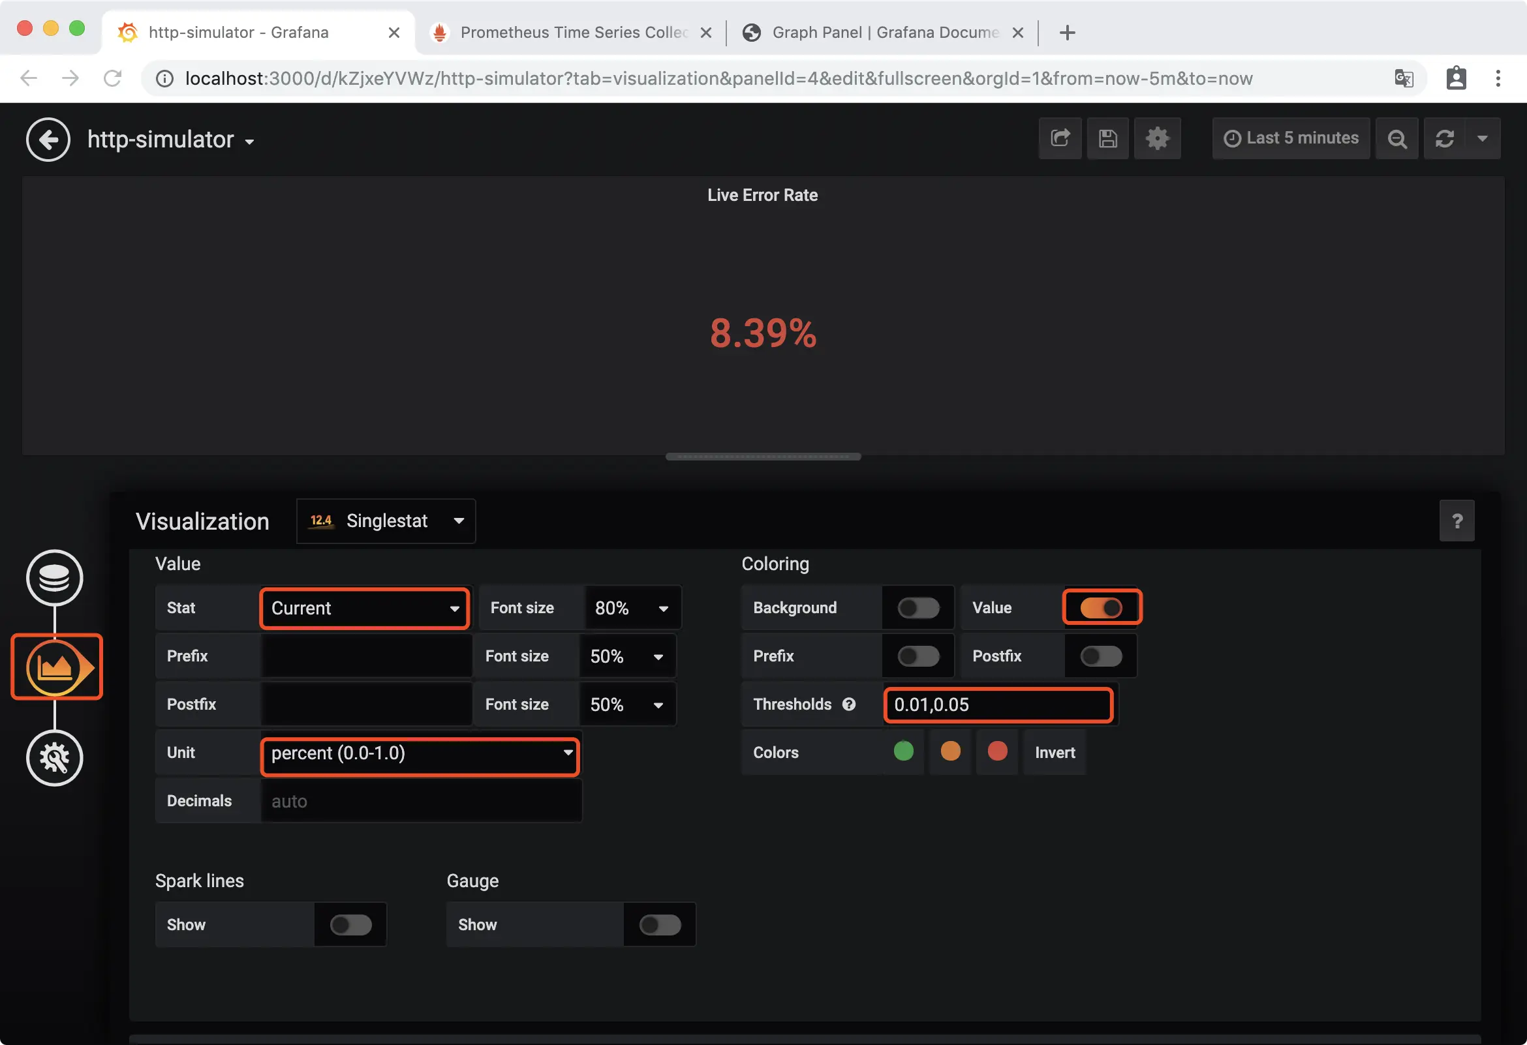Image resolution: width=1527 pixels, height=1045 pixels.
Task: View site information icon in address bar
Action: point(164,79)
